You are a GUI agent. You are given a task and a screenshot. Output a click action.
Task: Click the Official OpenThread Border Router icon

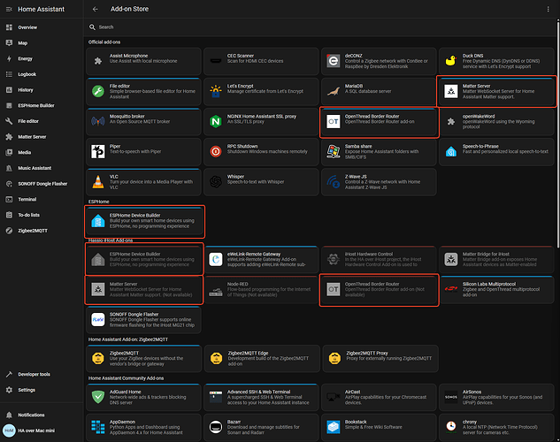pos(334,122)
